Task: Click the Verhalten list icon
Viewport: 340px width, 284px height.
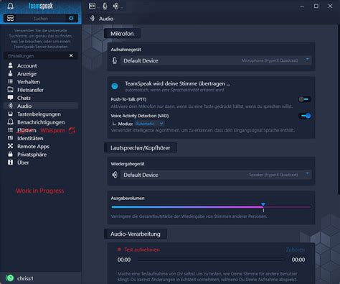Action: tap(10, 81)
